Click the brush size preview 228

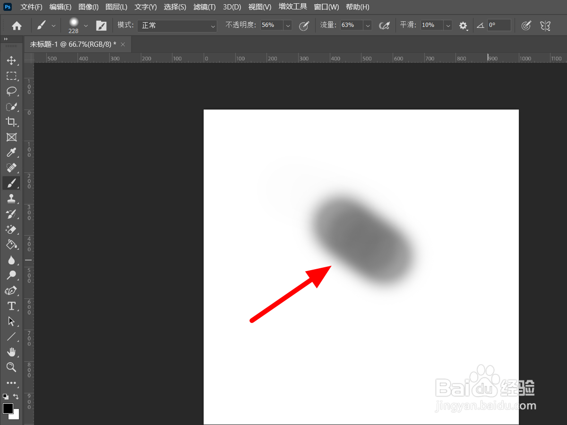pyautogui.click(x=74, y=25)
